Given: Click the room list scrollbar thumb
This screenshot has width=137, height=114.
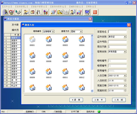Looking at the screenshot, I should [92, 53].
